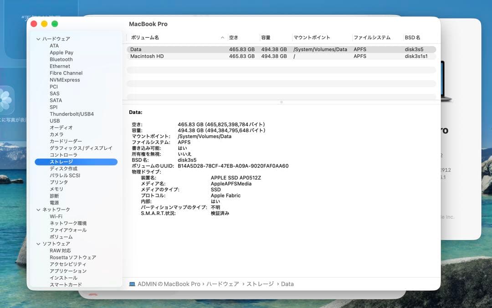Select カードリーダー in the sidebar
This screenshot has height=308, width=492.
click(x=66, y=142)
